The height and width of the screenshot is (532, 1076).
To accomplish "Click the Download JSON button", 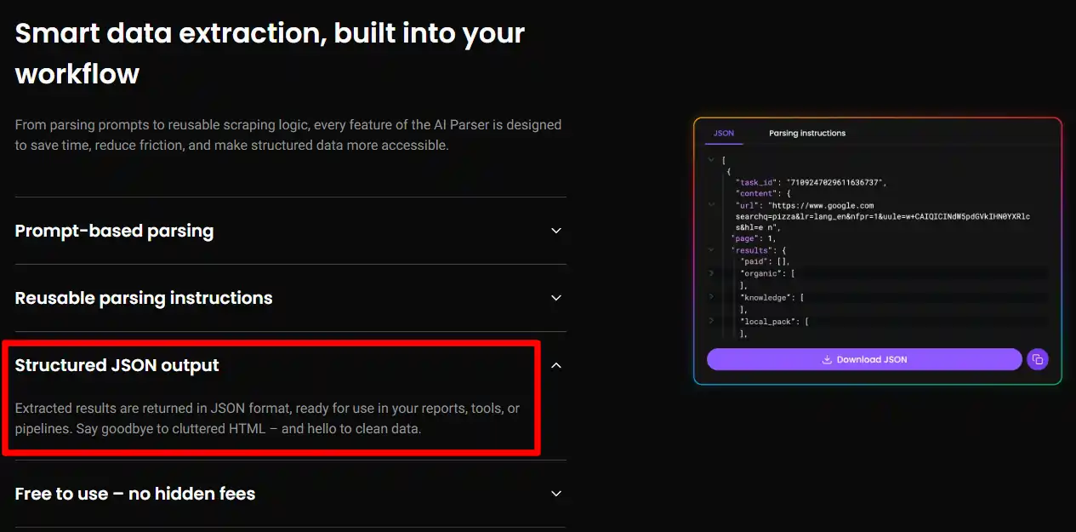I will tap(864, 359).
